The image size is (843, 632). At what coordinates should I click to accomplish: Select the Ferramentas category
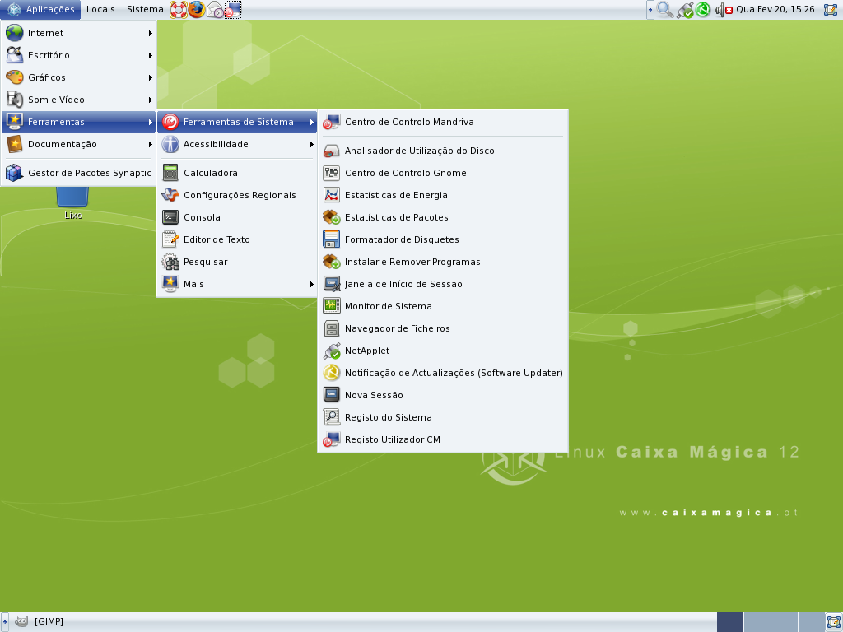[x=78, y=122]
